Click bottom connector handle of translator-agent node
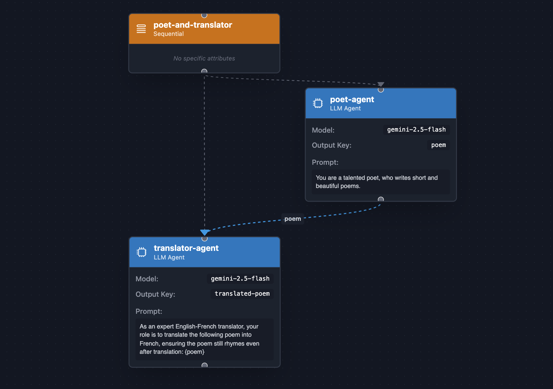The width and height of the screenshot is (553, 389). coord(205,365)
